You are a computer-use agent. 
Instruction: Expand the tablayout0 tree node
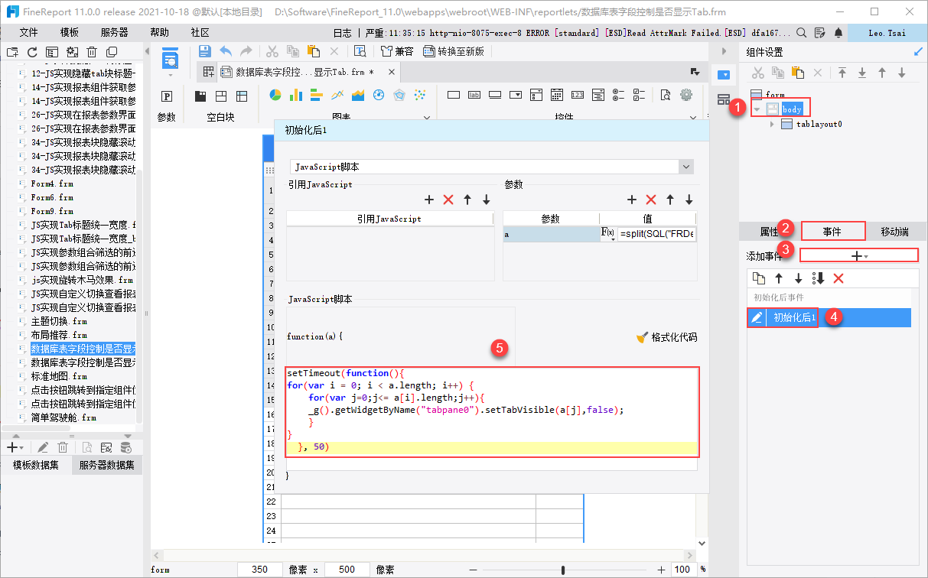772,124
